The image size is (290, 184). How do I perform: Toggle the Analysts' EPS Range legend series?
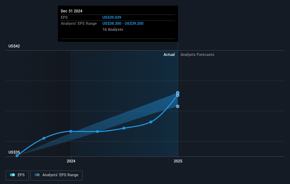coord(57,175)
